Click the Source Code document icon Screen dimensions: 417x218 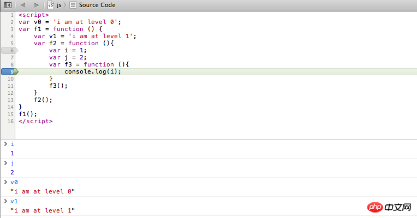tap(73, 5)
